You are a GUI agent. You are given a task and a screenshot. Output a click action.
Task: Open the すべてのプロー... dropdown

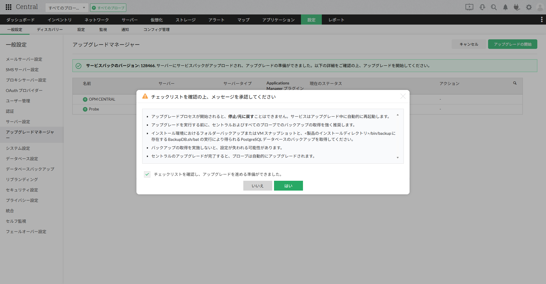pyautogui.click(x=67, y=8)
